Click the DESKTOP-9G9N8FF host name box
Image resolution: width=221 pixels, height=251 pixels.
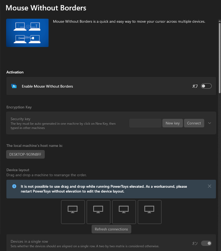click(x=25, y=154)
